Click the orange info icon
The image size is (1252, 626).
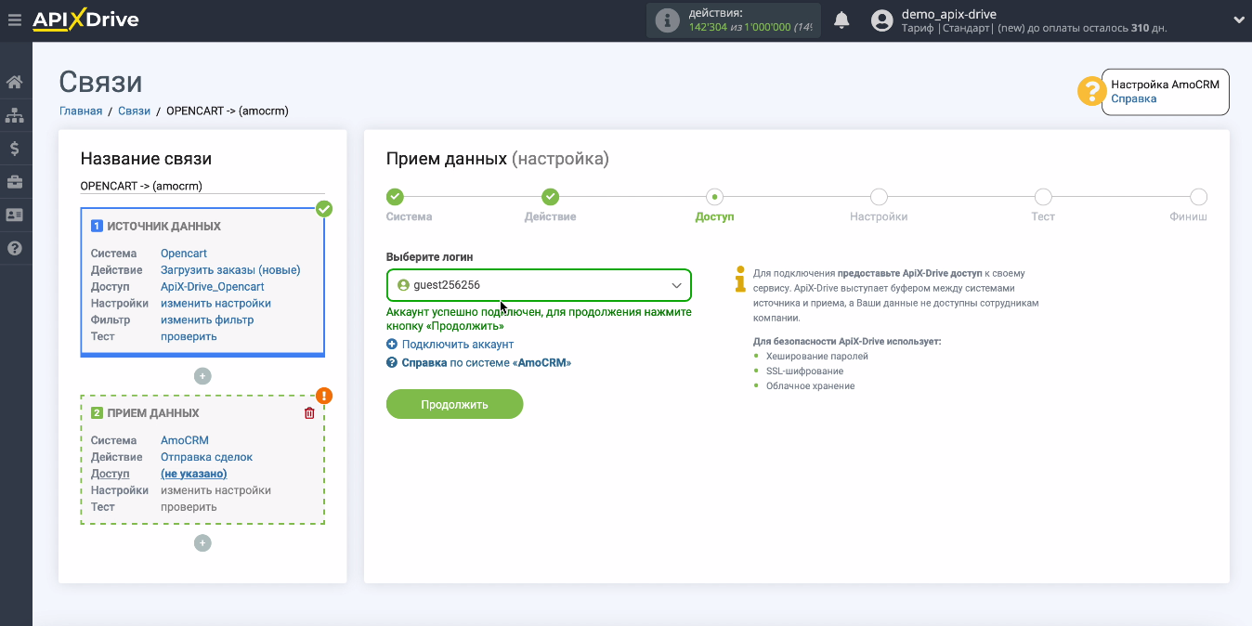tap(740, 278)
